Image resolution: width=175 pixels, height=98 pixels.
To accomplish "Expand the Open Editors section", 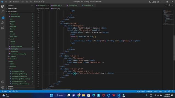I will pyautogui.click(x=12, y=8).
